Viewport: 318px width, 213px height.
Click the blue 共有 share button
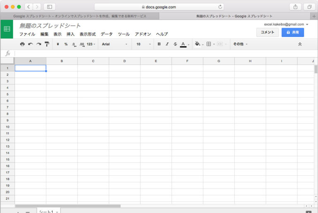point(292,32)
